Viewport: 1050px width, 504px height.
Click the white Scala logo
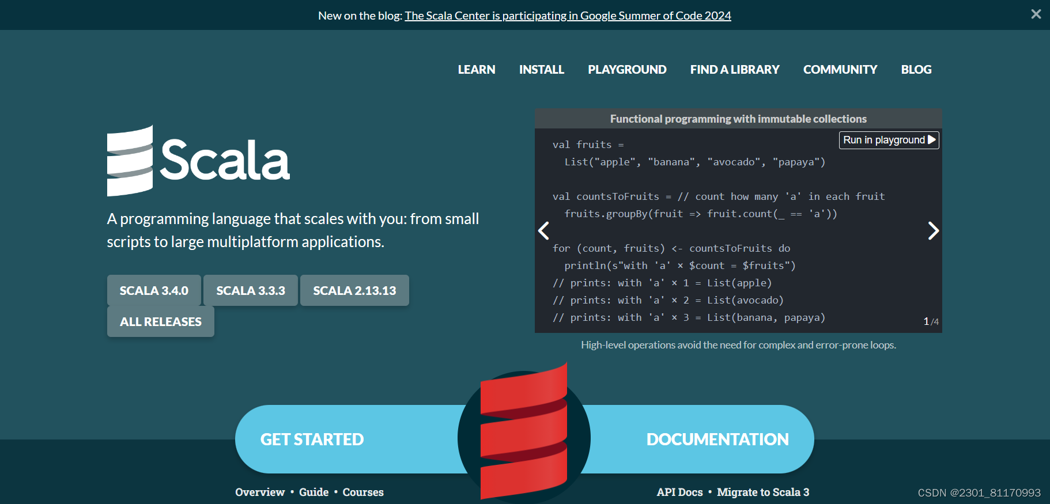click(x=198, y=160)
